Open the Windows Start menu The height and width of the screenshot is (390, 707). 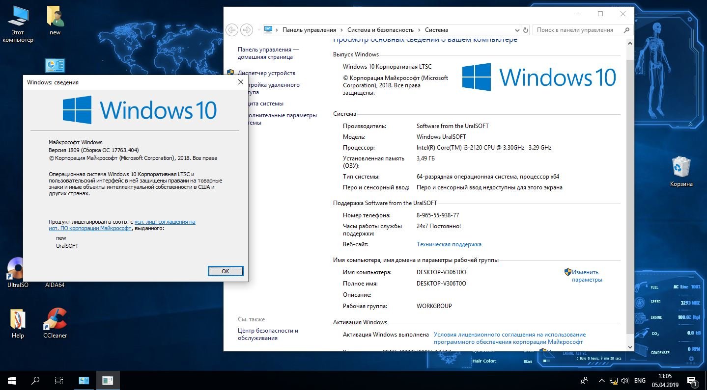pos(12,380)
